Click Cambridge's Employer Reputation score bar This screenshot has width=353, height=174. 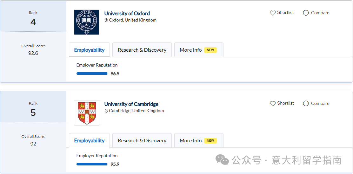click(x=92, y=164)
